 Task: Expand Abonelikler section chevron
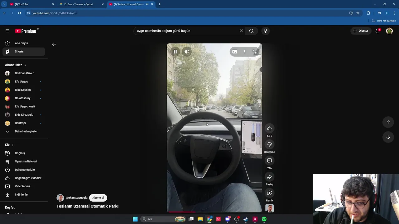(25, 65)
